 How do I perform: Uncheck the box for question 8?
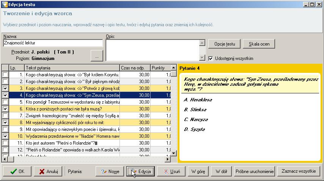5,122
